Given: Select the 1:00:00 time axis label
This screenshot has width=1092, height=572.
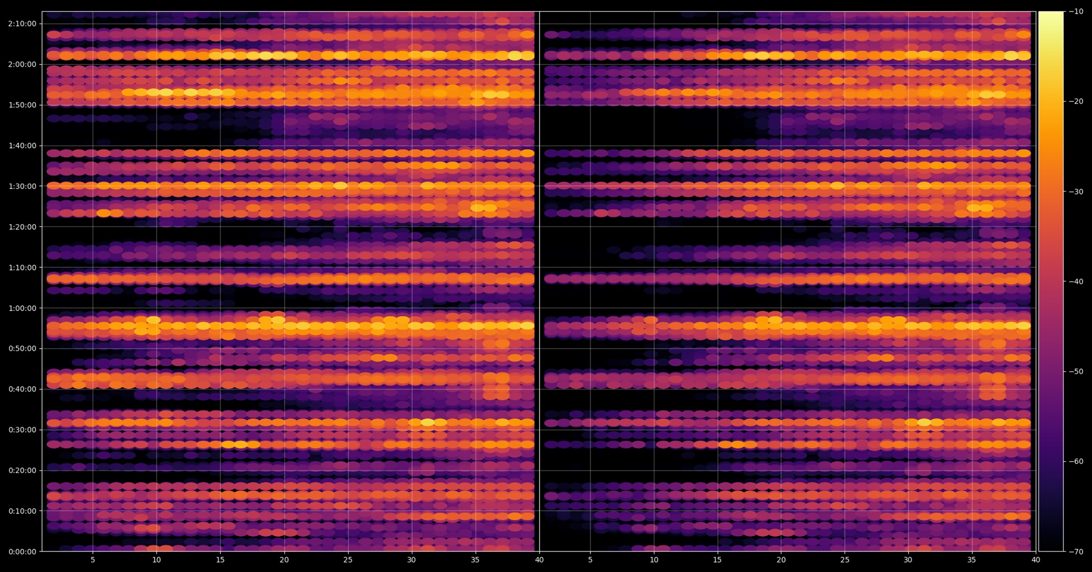Looking at the screenshot, I should [22, 308].
